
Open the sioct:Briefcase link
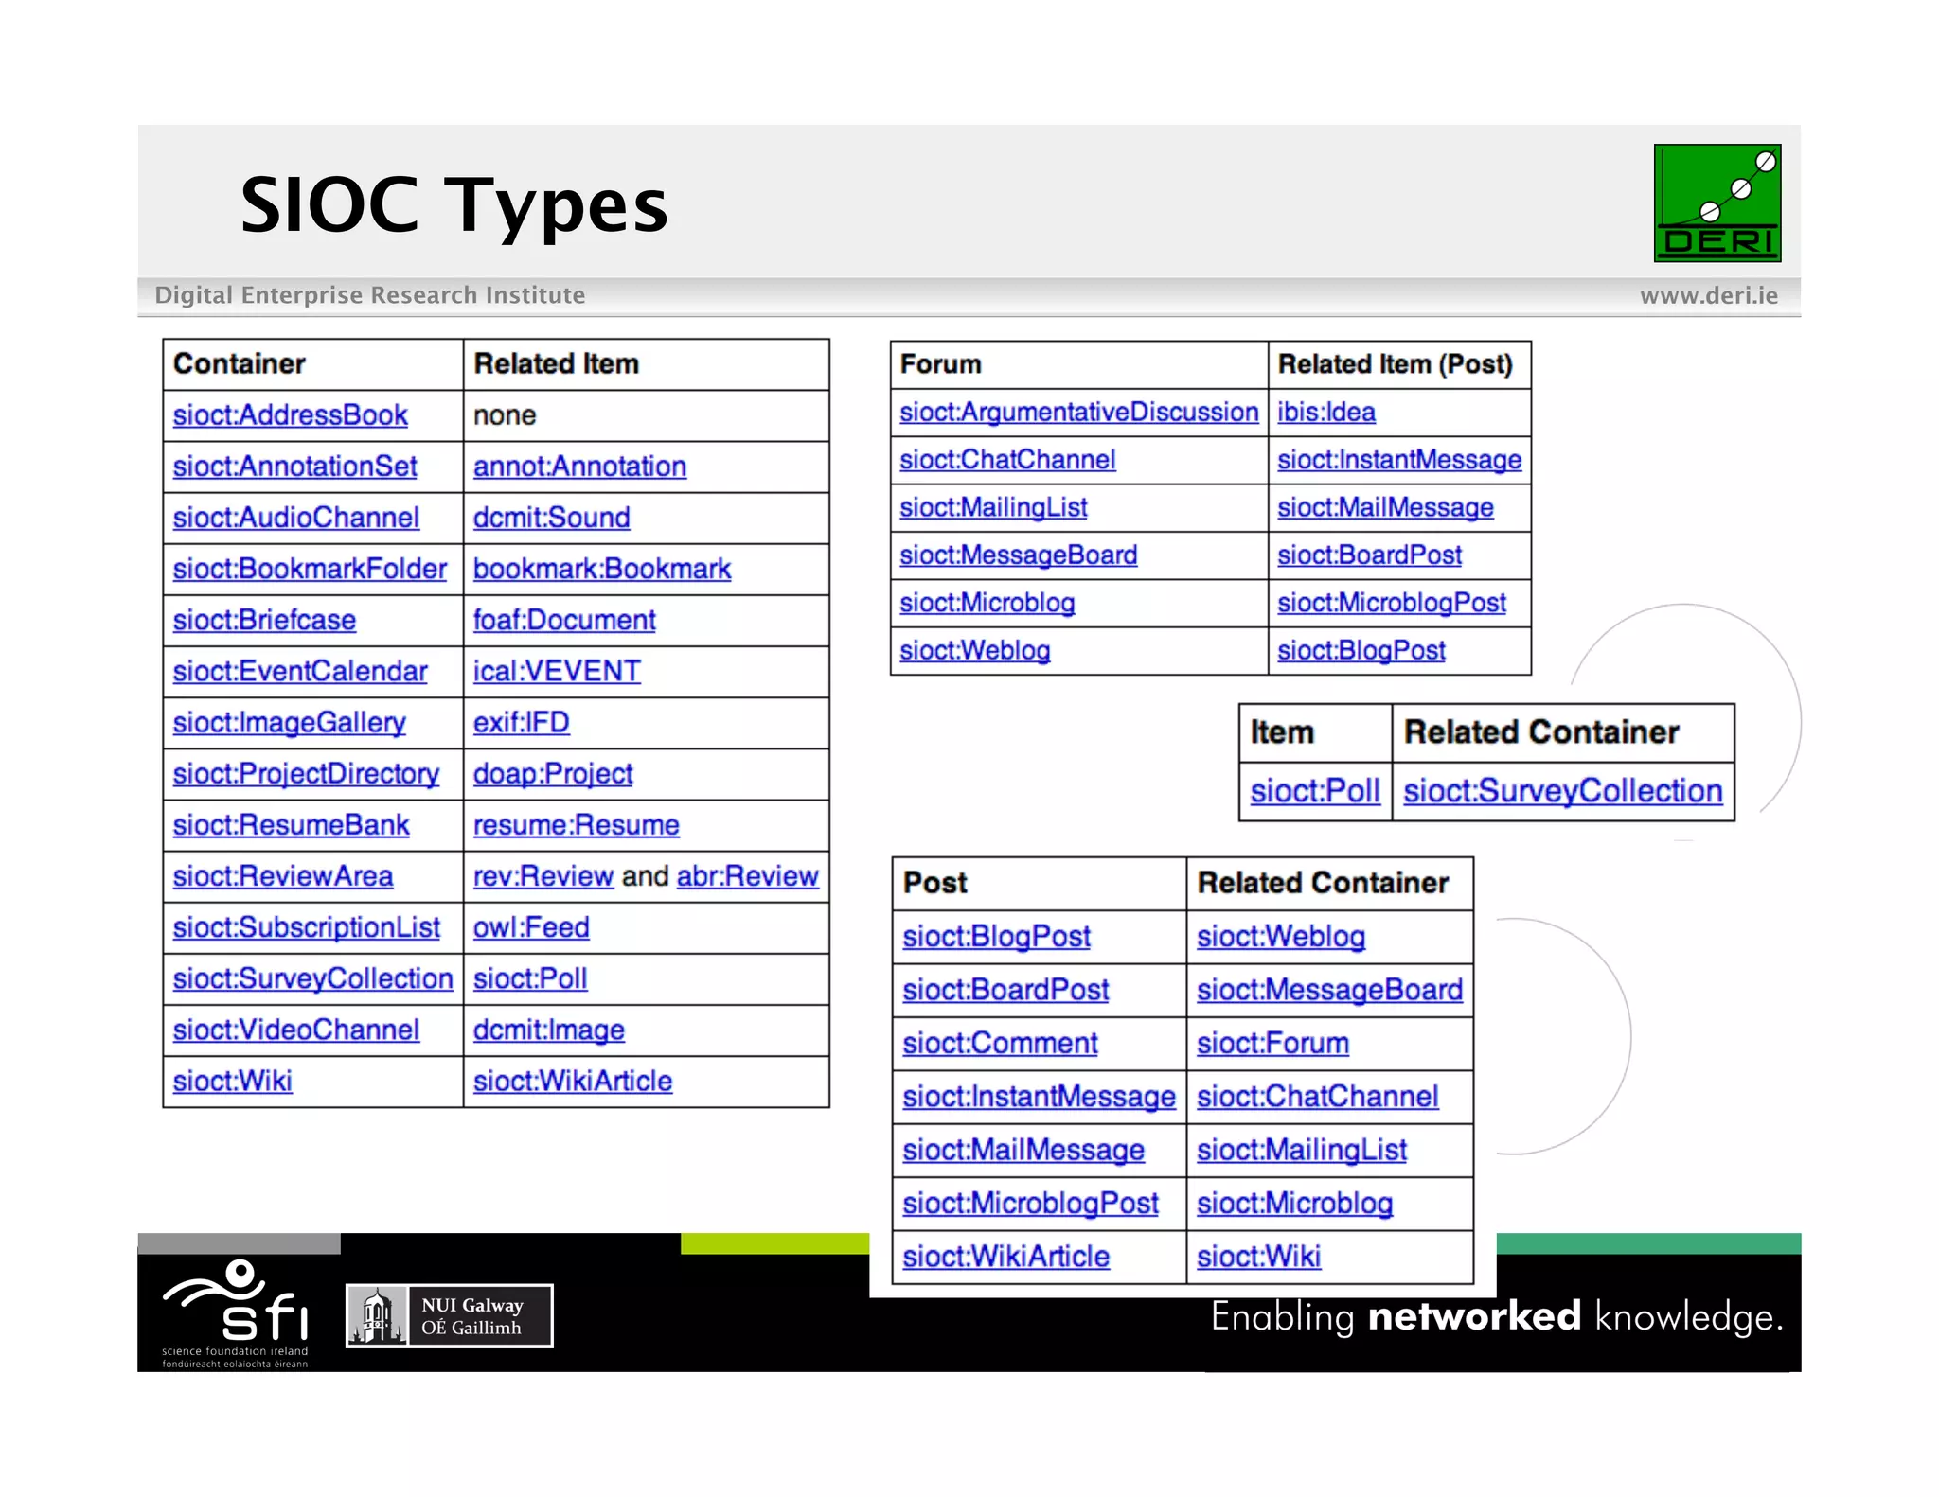264,620
